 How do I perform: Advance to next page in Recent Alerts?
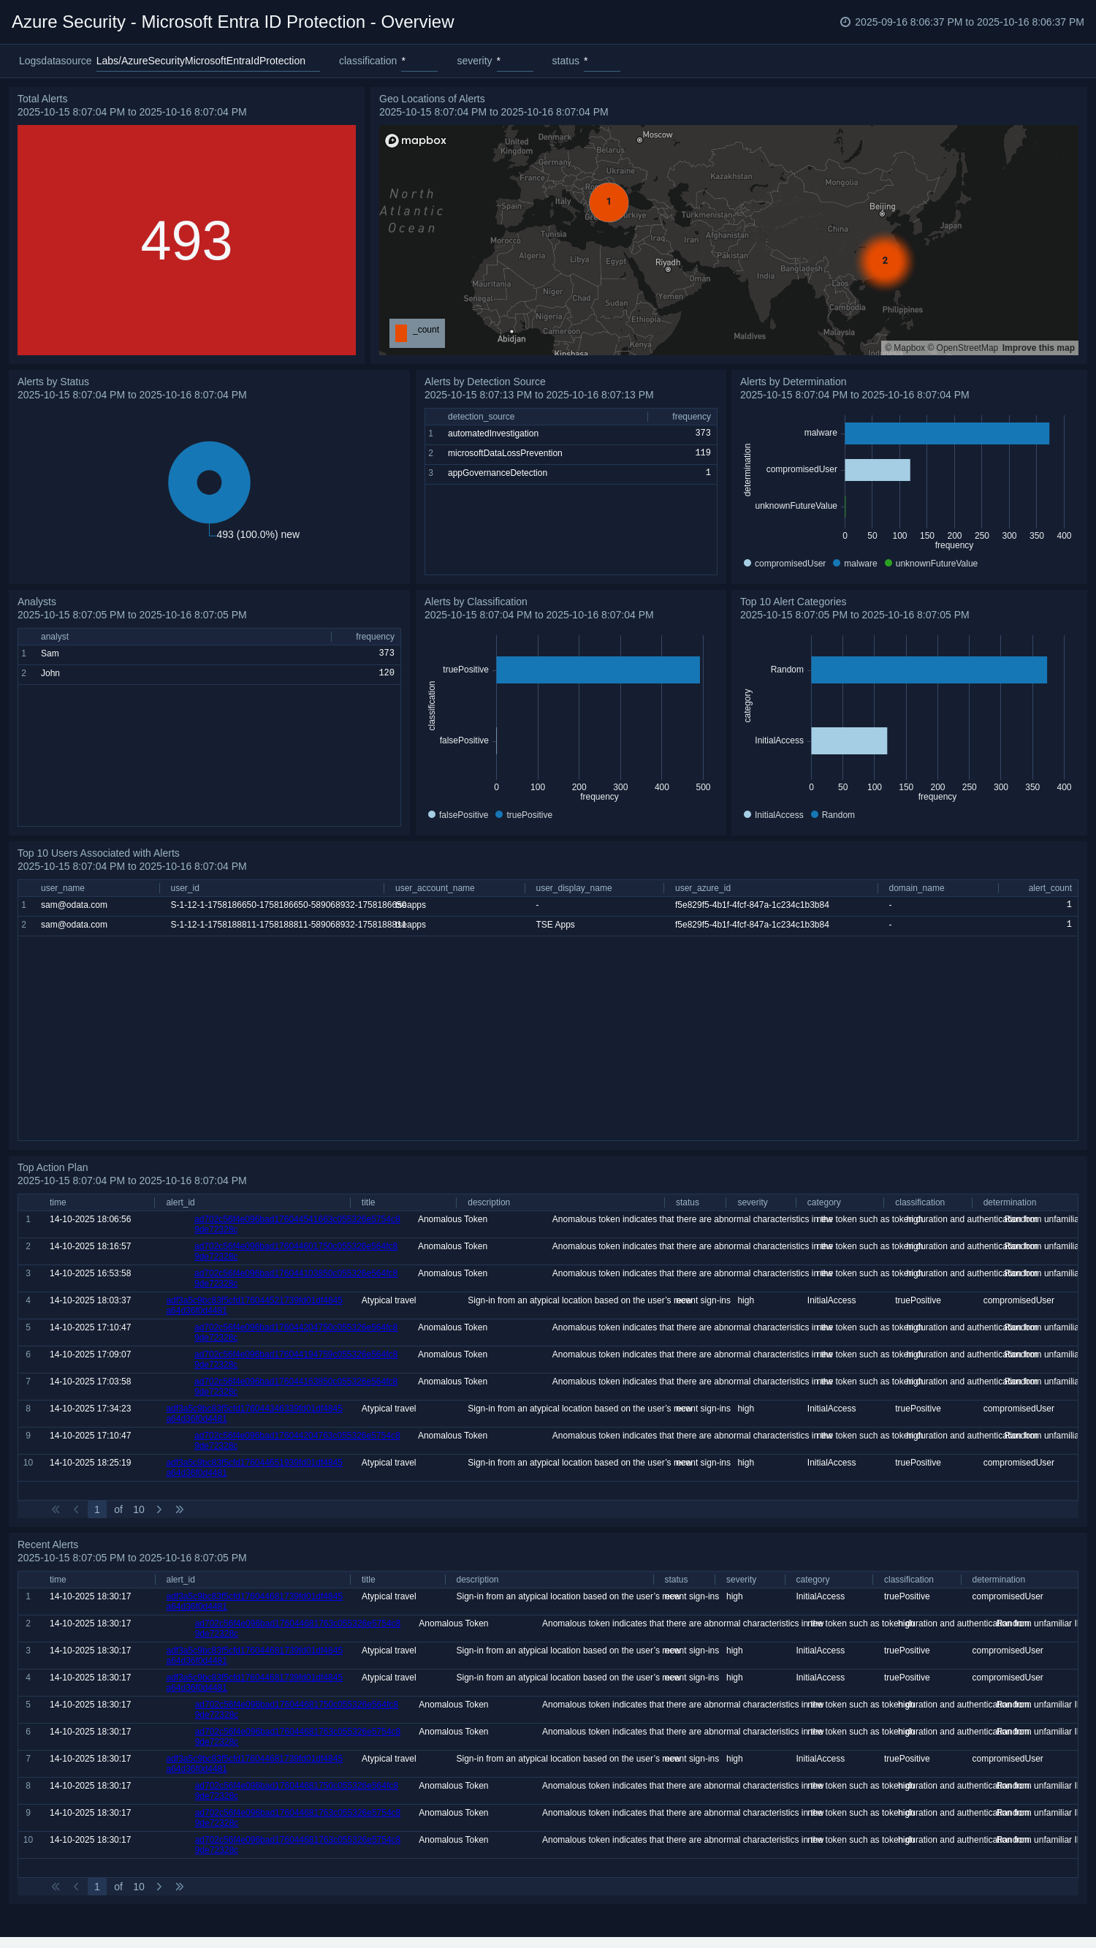click(x=159, y=1887)
